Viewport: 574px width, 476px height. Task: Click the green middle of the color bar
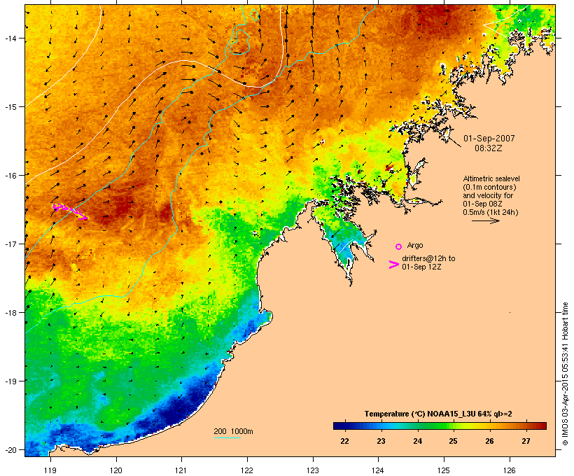(x=435, y=426)
